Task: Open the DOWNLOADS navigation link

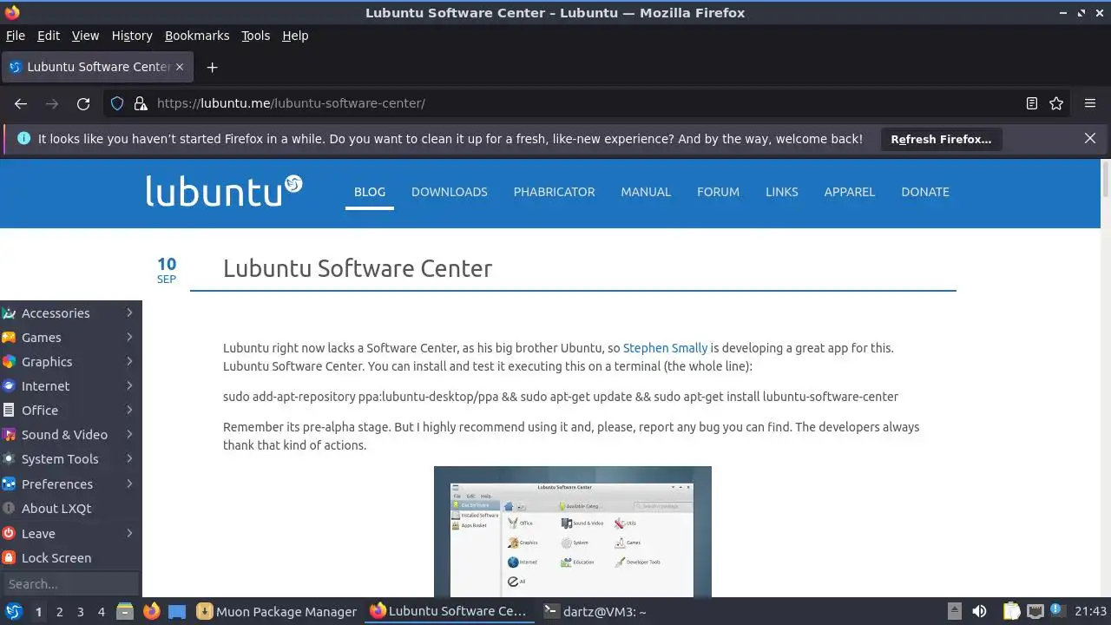Action: (x=450, y=192)
